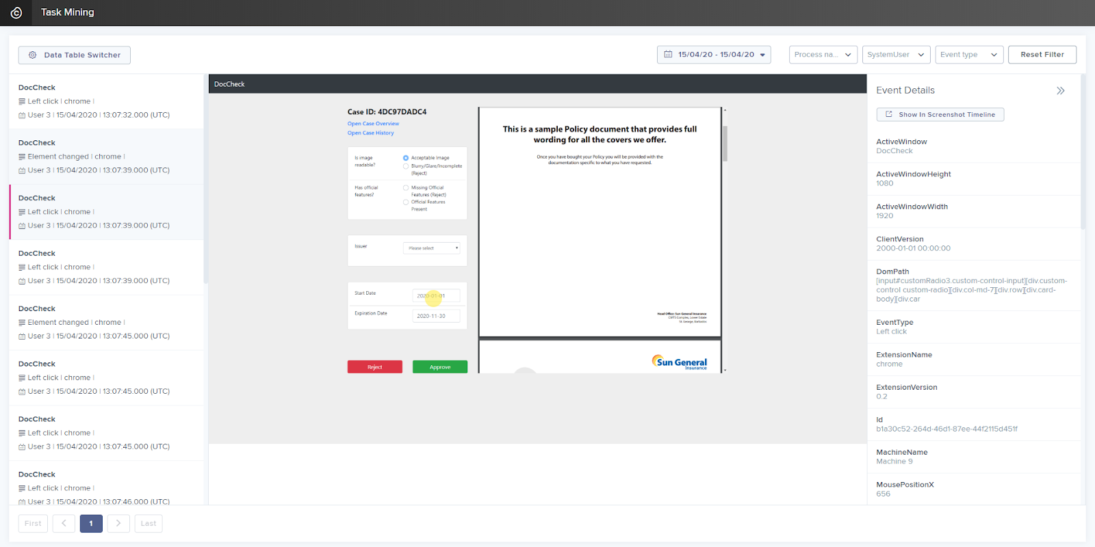Select Left click event at 13:07:46.000
The height and width of the screenshot is (547, 1095).
pos(106,484)
